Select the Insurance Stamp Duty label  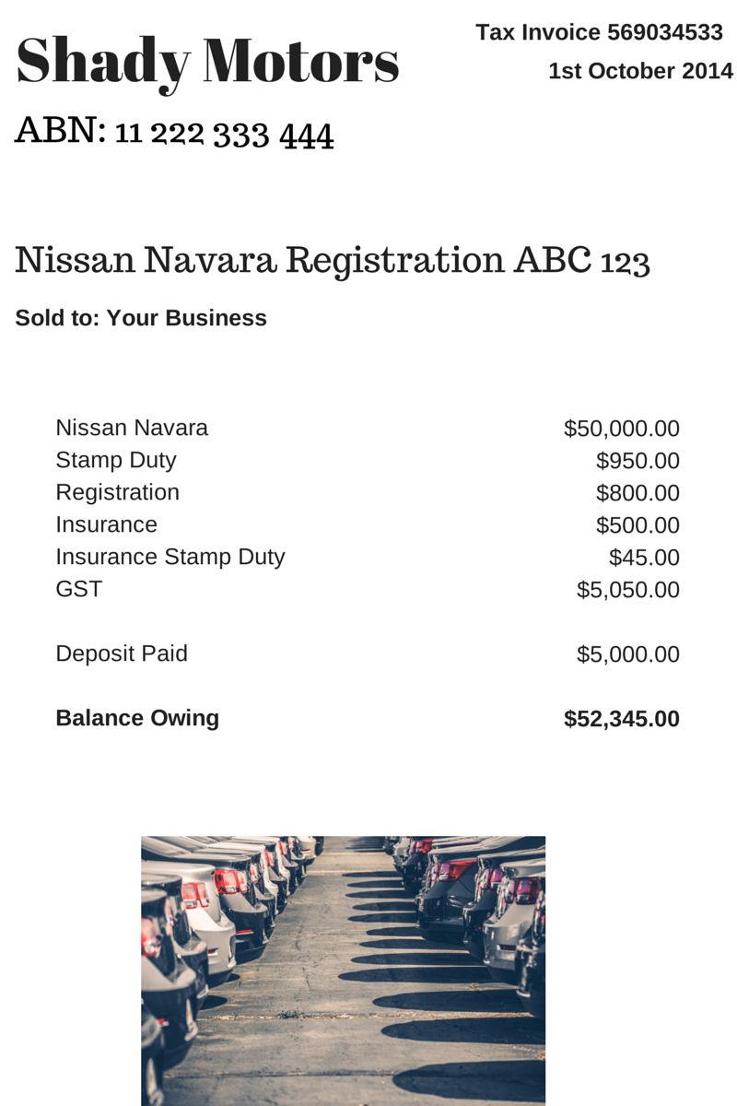(x=170, y=558)
